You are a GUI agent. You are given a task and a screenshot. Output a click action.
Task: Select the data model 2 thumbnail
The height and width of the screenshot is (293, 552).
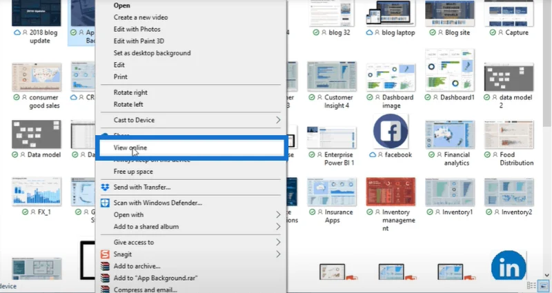pos(509,77)
